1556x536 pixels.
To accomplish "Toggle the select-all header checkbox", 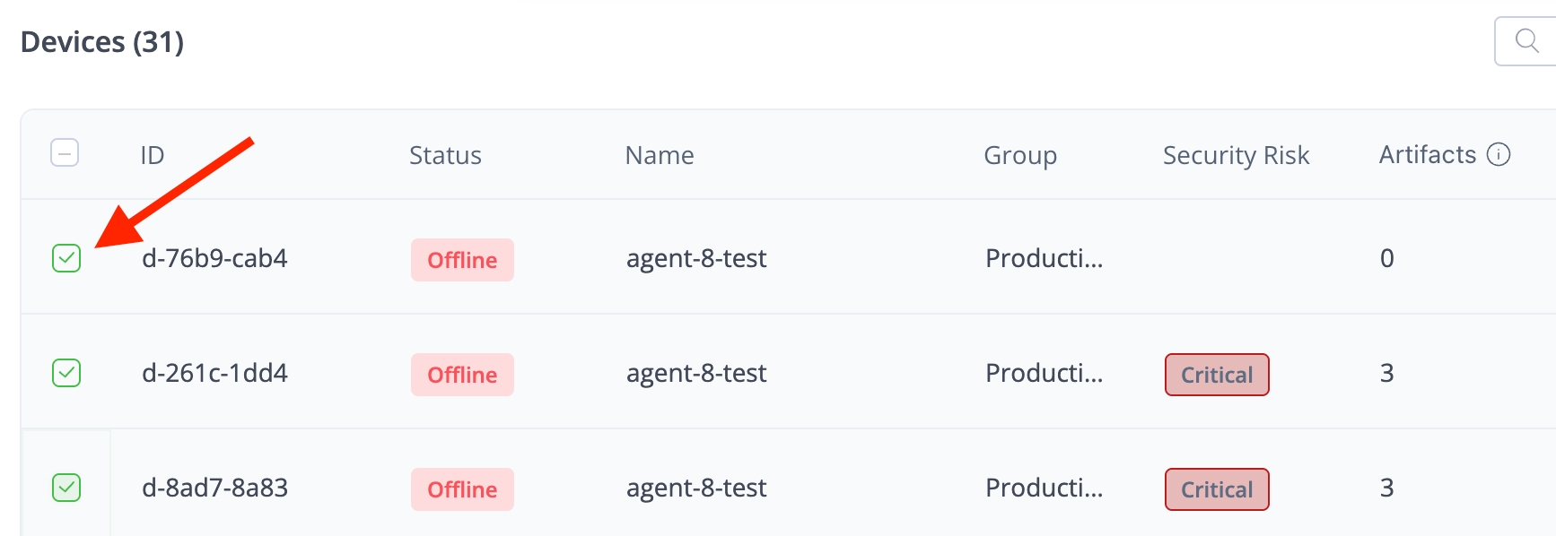I will 65,153.
